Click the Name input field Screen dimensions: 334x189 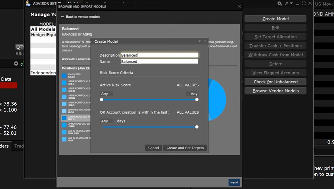click(159, 62)
